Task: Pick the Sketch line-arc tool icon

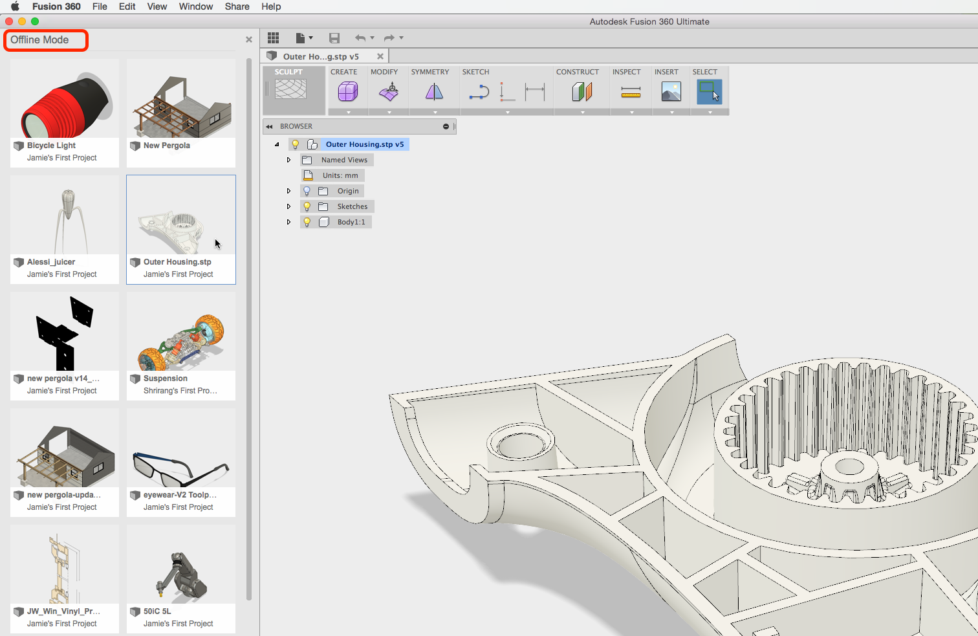Action: pos(479,93)
